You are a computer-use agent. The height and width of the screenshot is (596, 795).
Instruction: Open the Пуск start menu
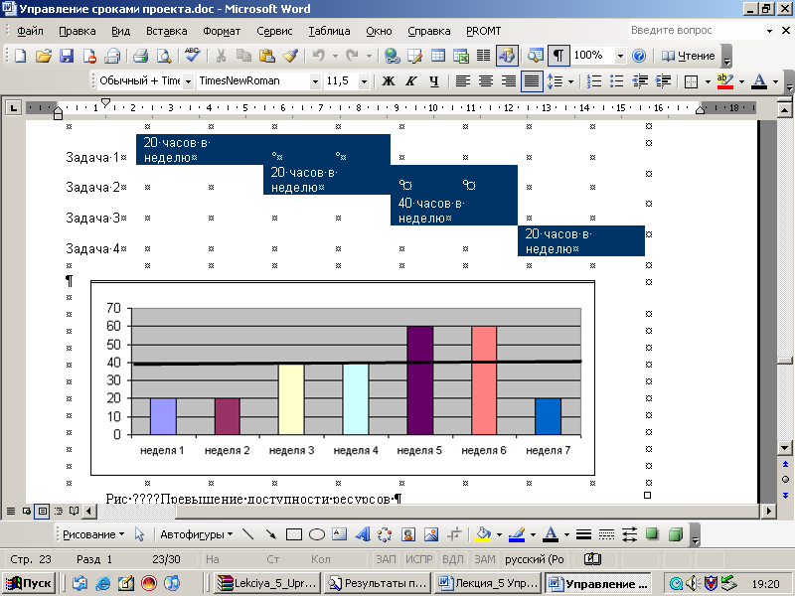29,583
